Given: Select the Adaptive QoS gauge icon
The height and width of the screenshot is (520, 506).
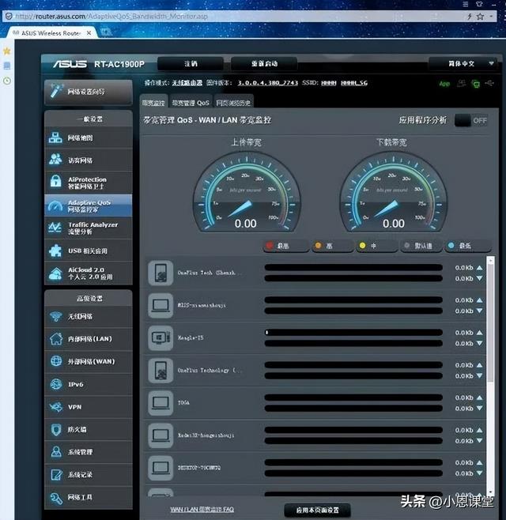Looking at the screenshot, I should 55,206.
